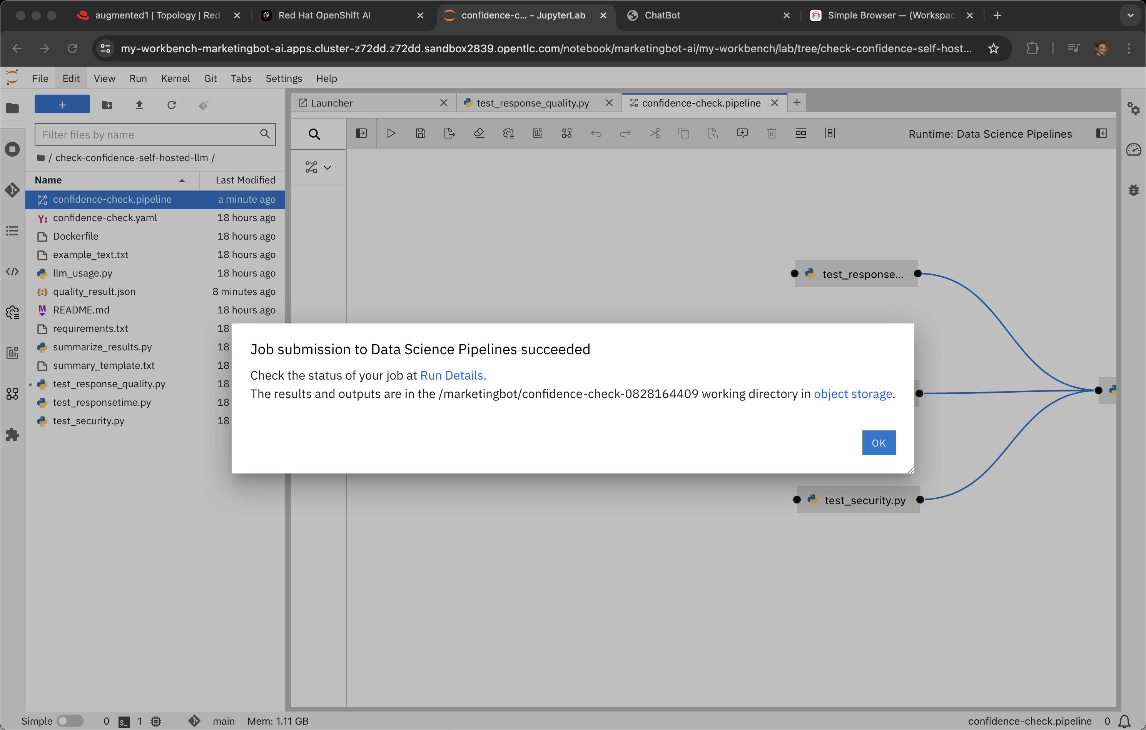Viewport: 1146px width, 730px height.
Task: Expand the pipeline node palette chevron
Action: coord(327,167)
